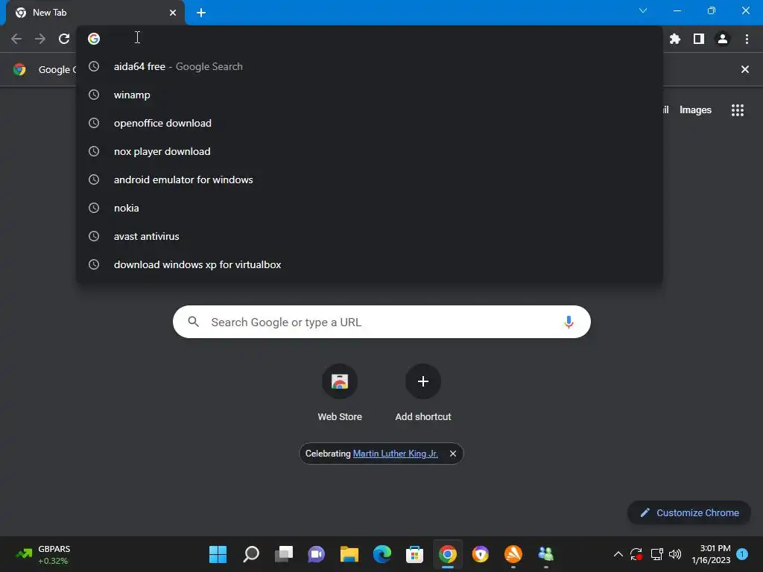Dismiss the Google Chrome info bar
Image resolution: width=763 pixels, height=572 pixels.
(x=744, y=69)
